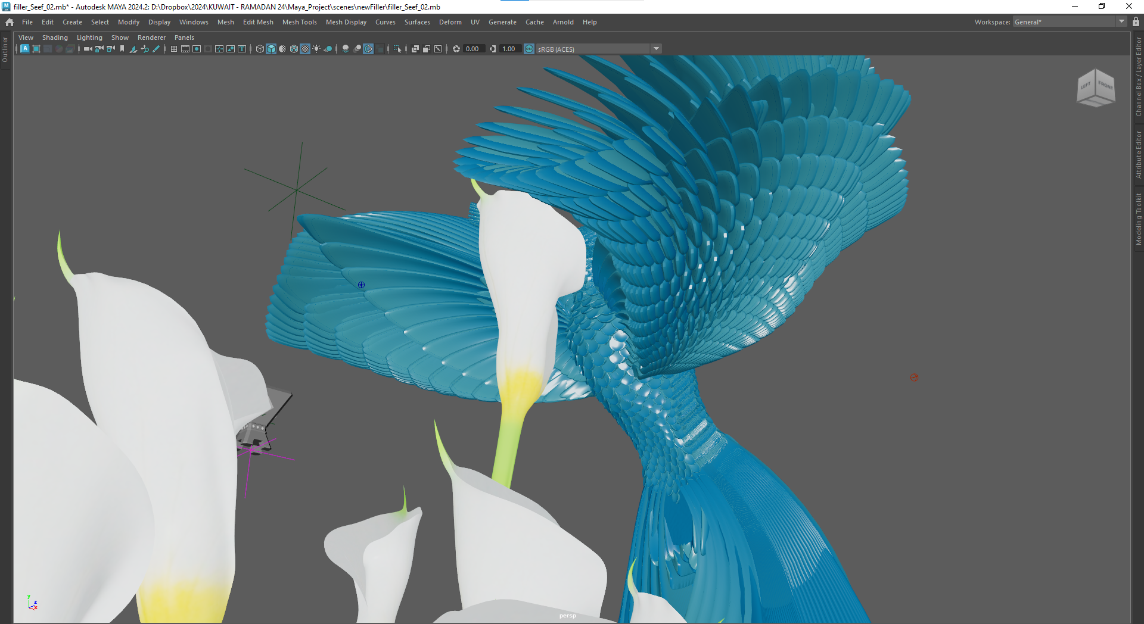This screenshot has height=624, width=1144.
Task: Click the workspace lock icon
Action: 1136,22
